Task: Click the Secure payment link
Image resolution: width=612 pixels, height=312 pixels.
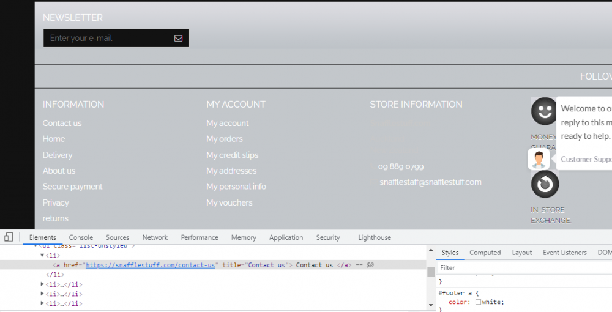Action: 72,187
